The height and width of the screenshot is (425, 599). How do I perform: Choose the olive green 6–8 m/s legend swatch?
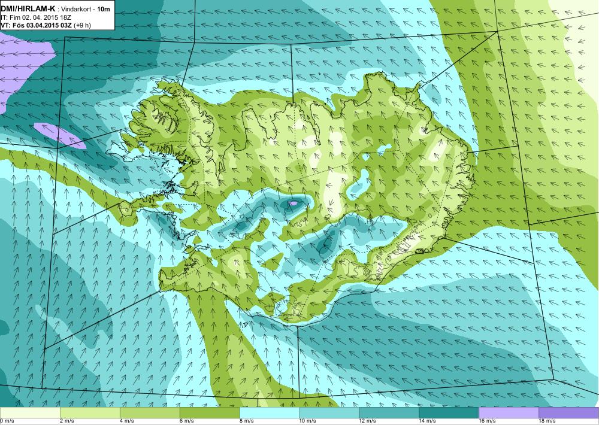point(209,413)
